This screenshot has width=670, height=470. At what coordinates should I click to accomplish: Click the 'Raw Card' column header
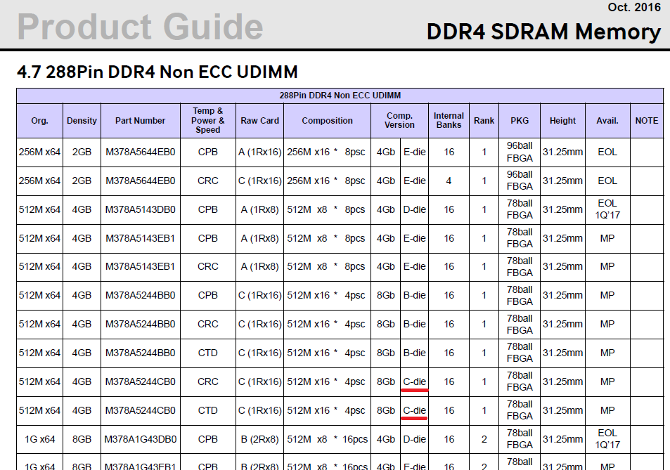tap(260, 120)
